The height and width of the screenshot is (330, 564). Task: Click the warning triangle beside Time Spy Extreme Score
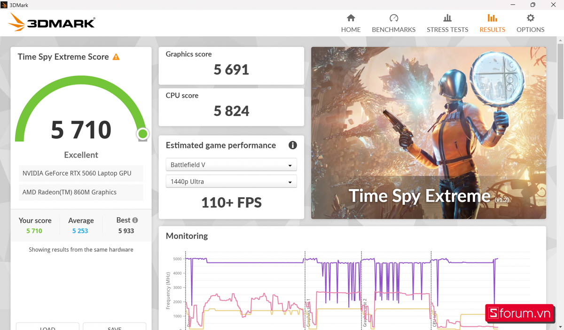click(x=116, y=57)
